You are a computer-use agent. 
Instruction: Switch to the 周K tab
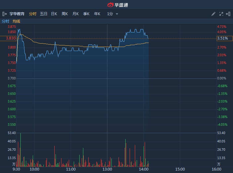pyautogui.click(x=64, y=14)
